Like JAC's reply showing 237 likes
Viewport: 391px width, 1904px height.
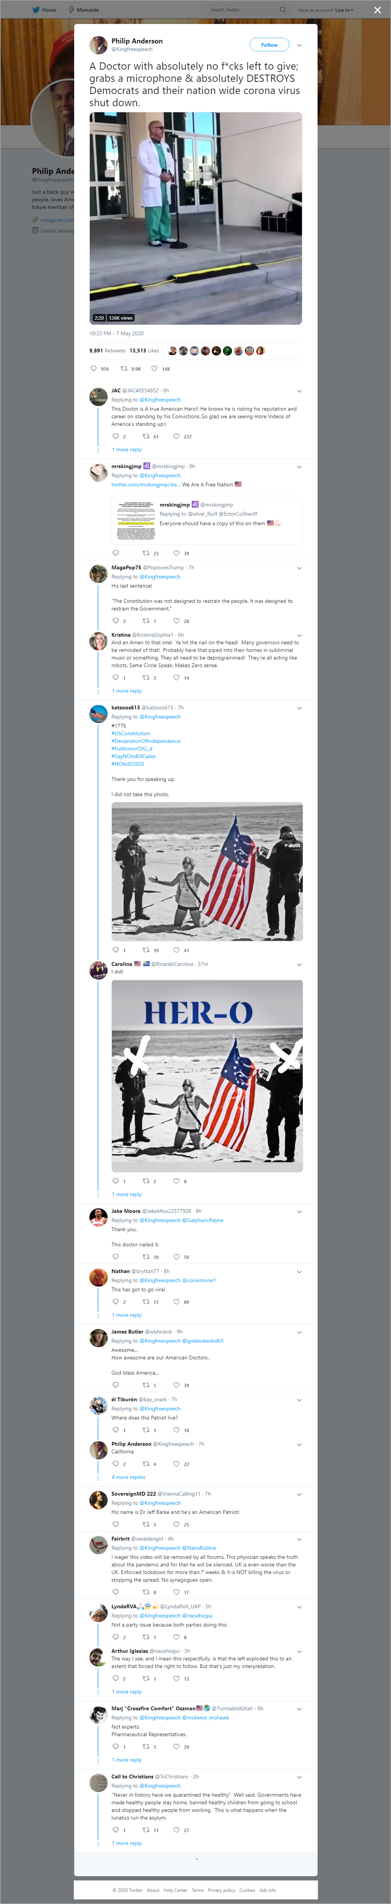point(176,436)
